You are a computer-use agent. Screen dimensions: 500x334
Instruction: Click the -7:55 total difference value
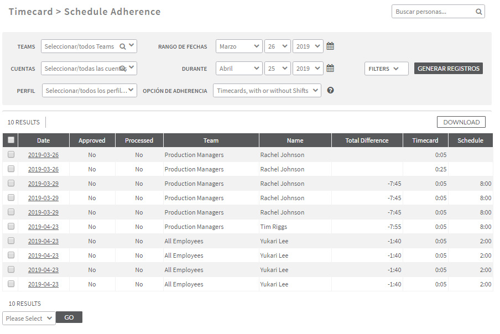[x=394, y=227]
